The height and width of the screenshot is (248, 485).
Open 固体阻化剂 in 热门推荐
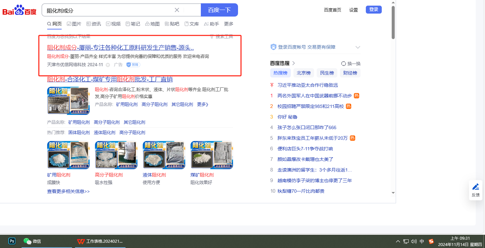[79, 132]
